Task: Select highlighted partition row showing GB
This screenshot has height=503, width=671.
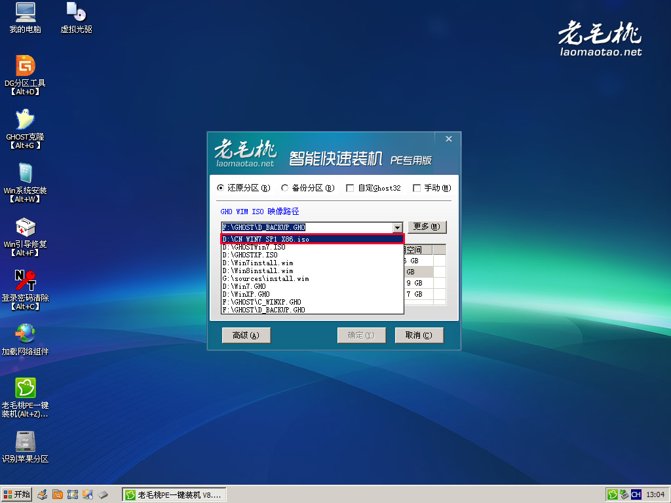Action: click(418, 272)
